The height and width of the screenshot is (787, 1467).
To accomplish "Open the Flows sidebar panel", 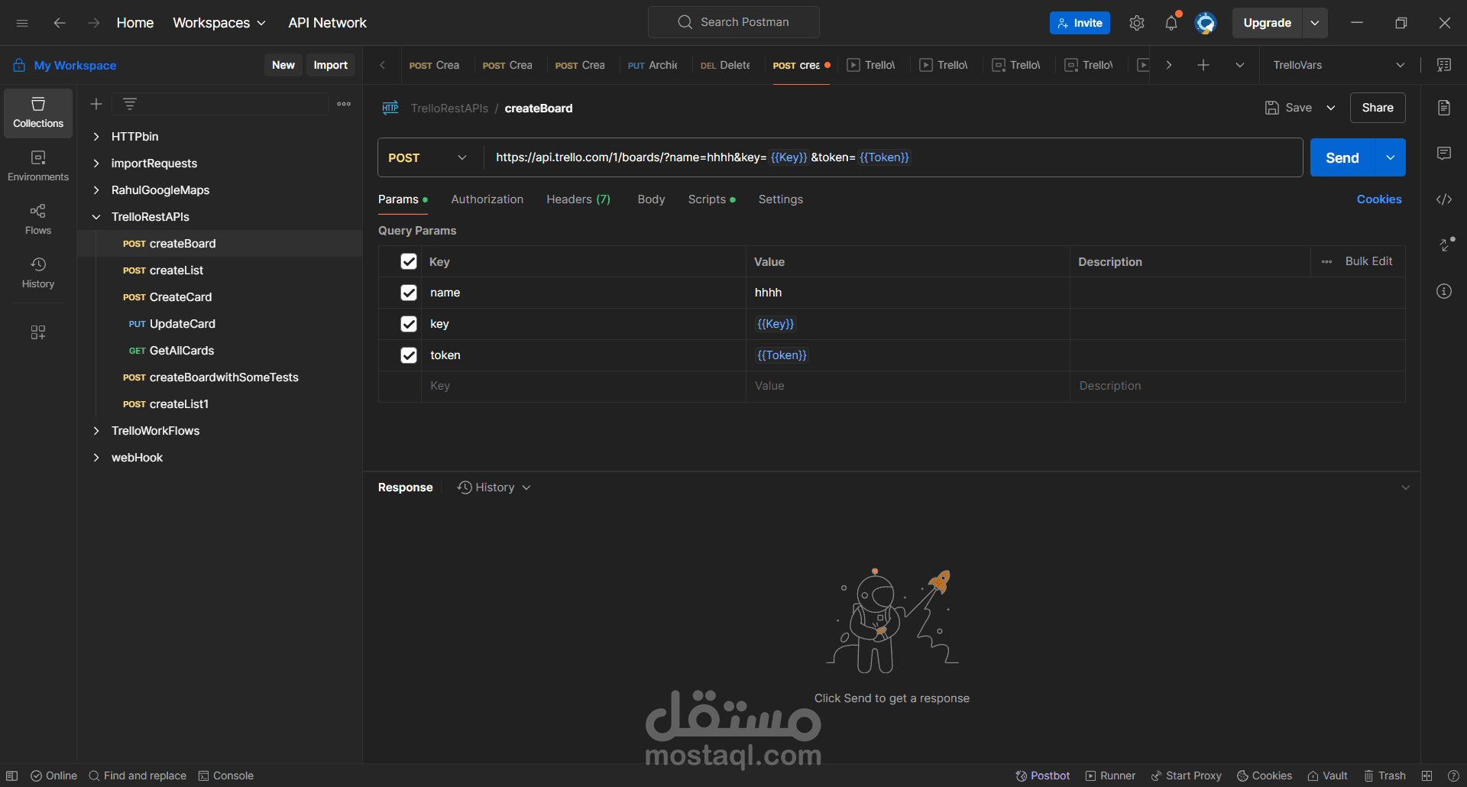I will 38,220.
